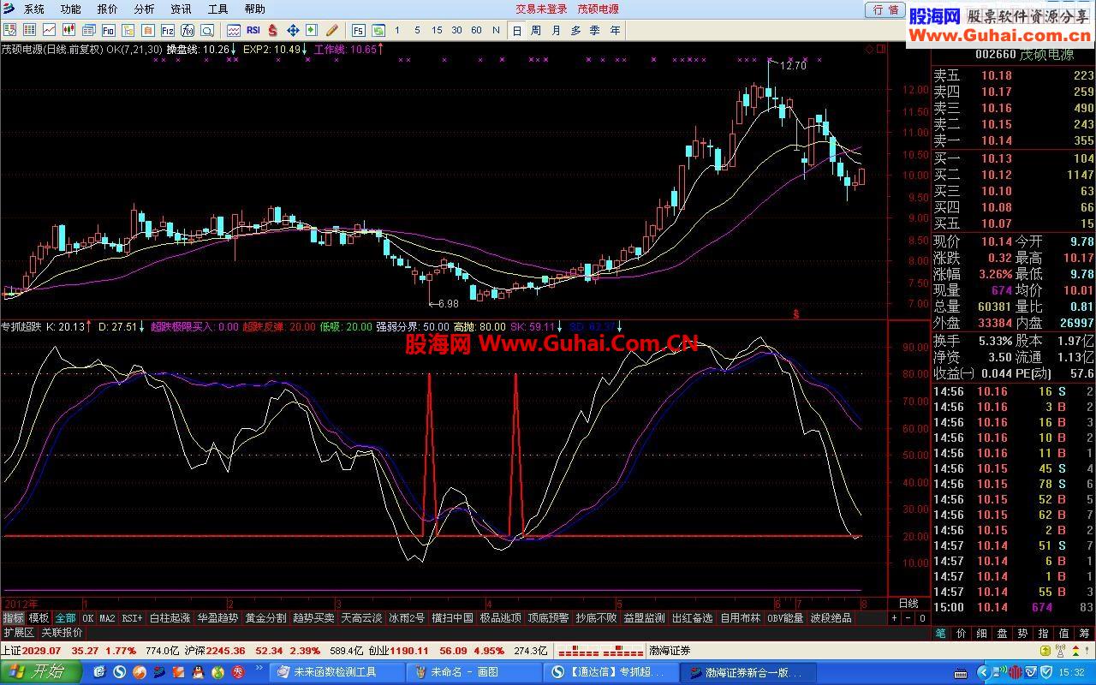
Task: Select the 年 yearly period button
Action: point(616,30)
